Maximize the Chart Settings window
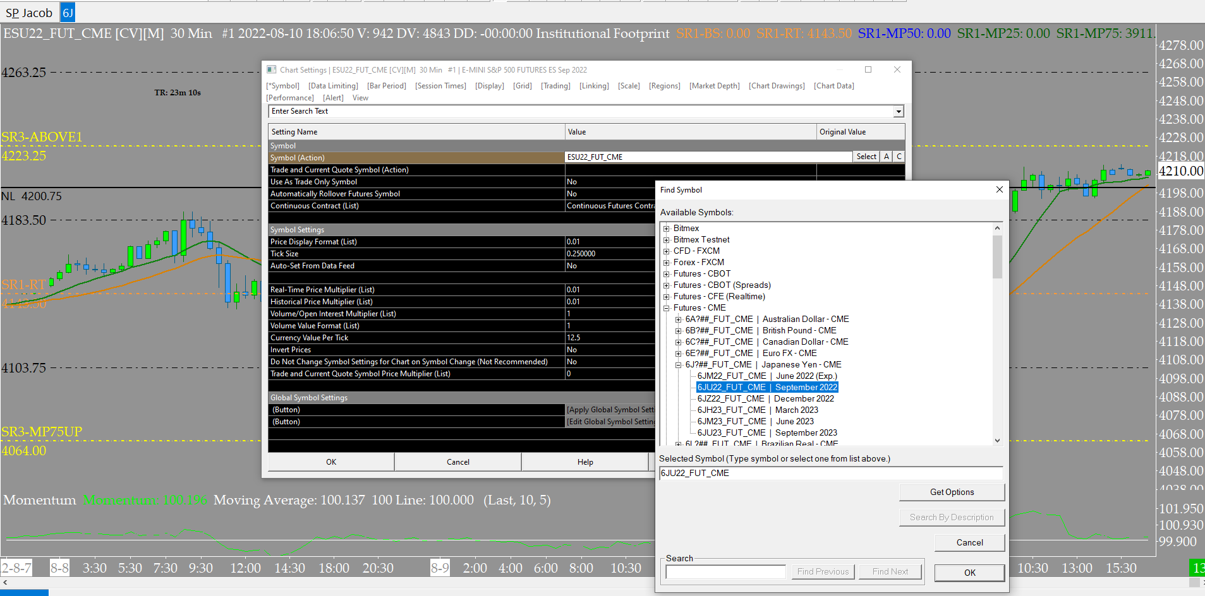This screenshot has width=1205, height=596. tap(868, 69)
